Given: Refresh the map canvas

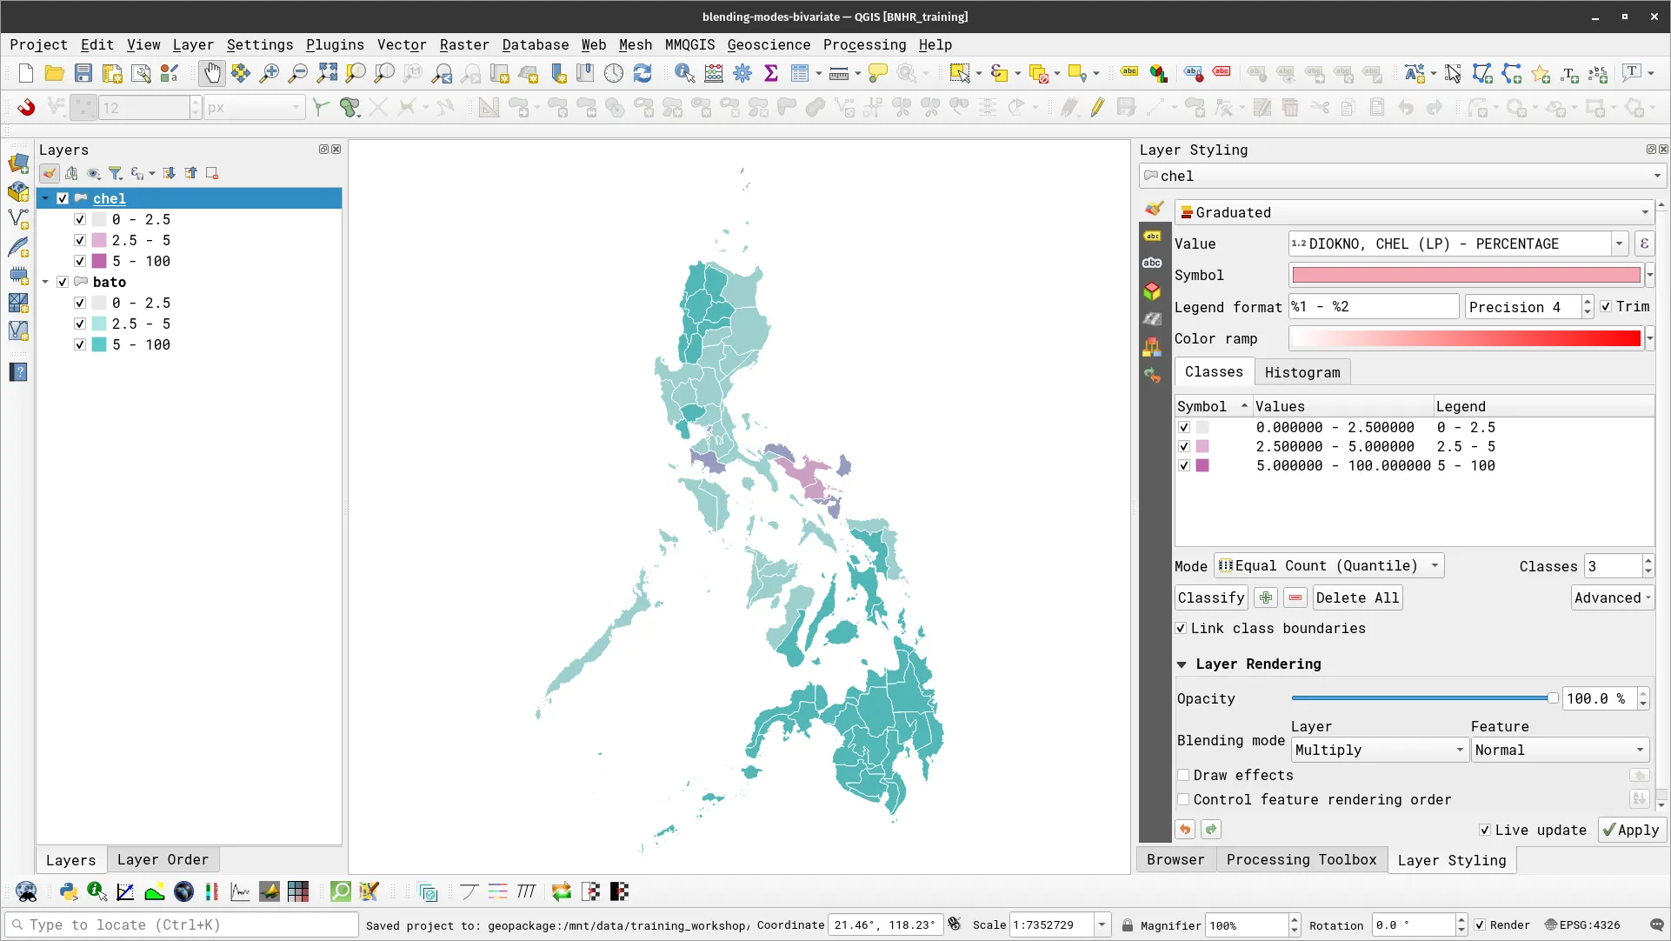Looking at the screenshot, I should [x=642, y=73].
